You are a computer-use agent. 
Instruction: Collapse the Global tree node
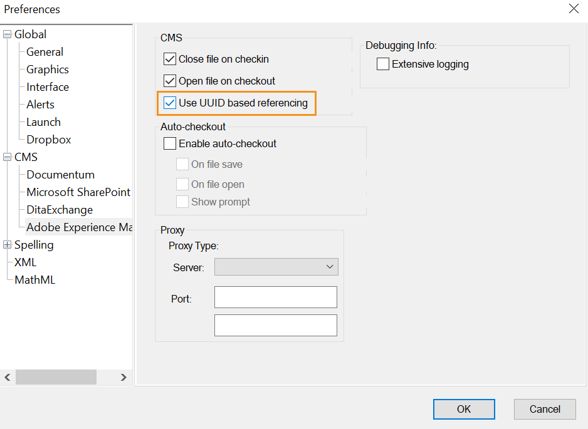[x=8, y=34]
